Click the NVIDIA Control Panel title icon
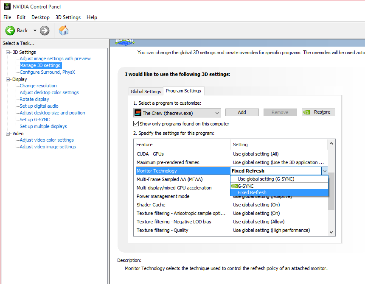The height and width of the screenshot is (284, 365). click(6, 6)
